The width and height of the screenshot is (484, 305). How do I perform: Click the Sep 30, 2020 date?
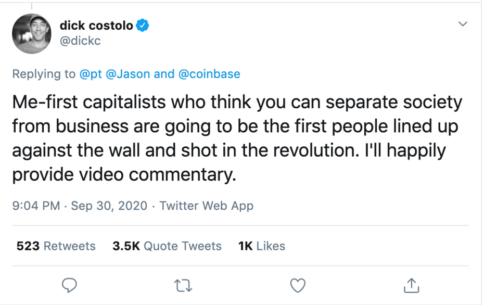[x=109, y=206]
